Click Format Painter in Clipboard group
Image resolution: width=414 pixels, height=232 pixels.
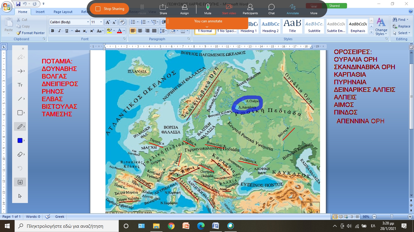tap(30, 33)
